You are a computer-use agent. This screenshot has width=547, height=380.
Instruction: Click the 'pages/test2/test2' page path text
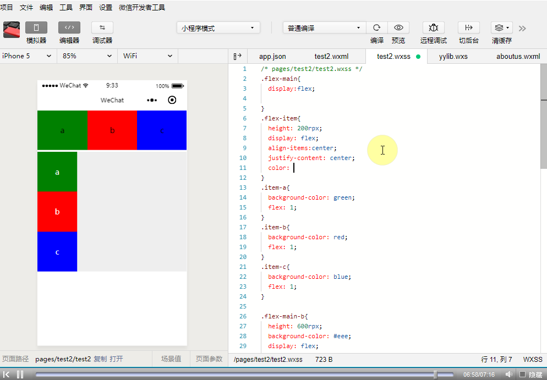(x=63, y=359)
